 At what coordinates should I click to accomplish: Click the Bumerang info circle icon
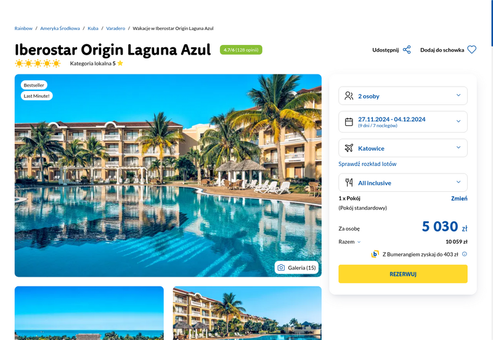tap(465, 254)
